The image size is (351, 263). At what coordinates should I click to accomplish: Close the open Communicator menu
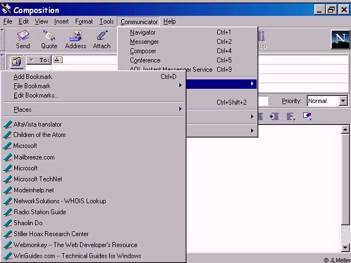click(139, 22)
